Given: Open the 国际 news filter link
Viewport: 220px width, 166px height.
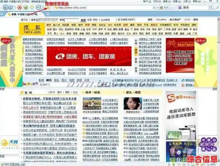Looking at the screenshot, I should click(67, 92).
